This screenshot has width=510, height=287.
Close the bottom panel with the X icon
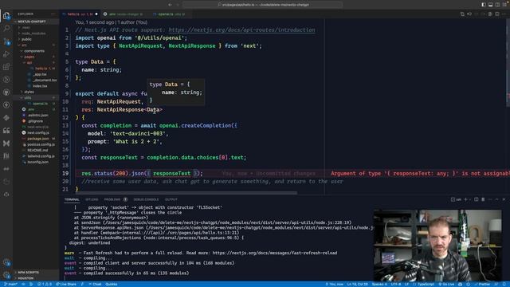[x=504, y=199]
